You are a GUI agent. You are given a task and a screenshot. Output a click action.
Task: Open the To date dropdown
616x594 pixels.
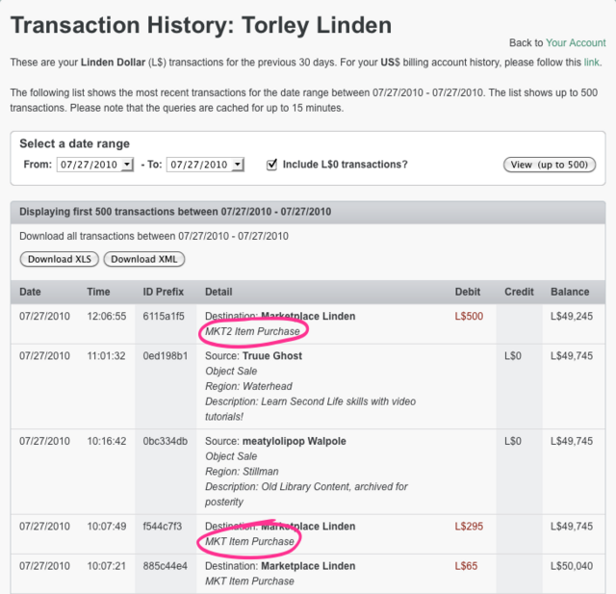click(x=205, y=165)
